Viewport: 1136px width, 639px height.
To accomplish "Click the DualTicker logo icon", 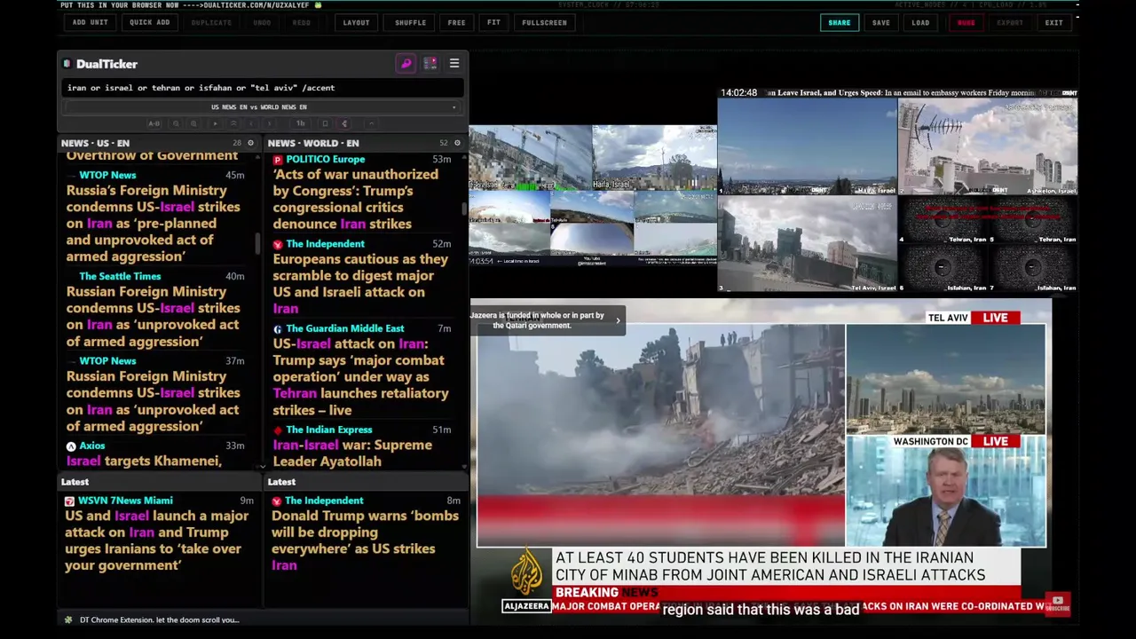I will [67, 64].
